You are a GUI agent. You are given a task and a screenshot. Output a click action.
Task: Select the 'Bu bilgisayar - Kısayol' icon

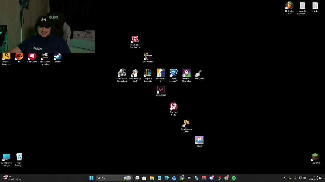pyautogui.click(x=6, y=160)
